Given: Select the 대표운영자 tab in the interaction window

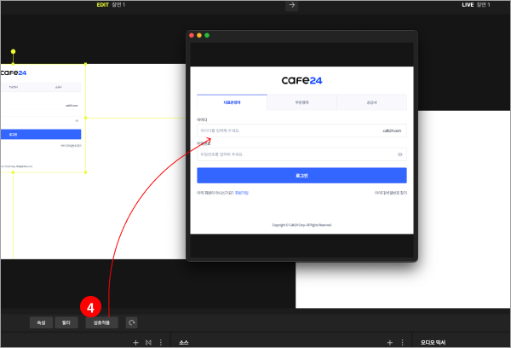Looking at the screenshot, I should click(x=232, y=102).
